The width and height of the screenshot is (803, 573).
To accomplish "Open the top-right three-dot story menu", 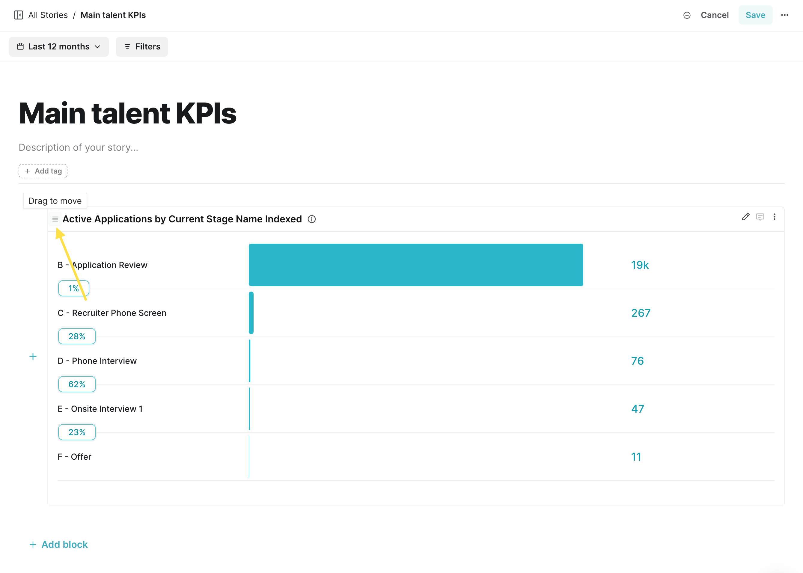I will coord(784,15).
